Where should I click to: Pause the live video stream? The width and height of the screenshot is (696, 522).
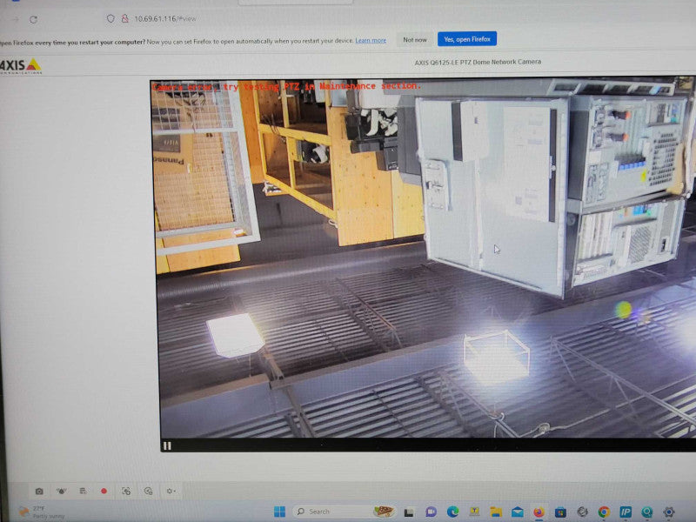pos(167,445)
